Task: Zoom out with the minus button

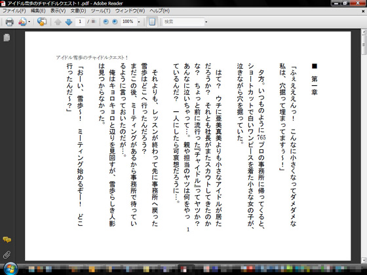Action: (x=106, y=22)
